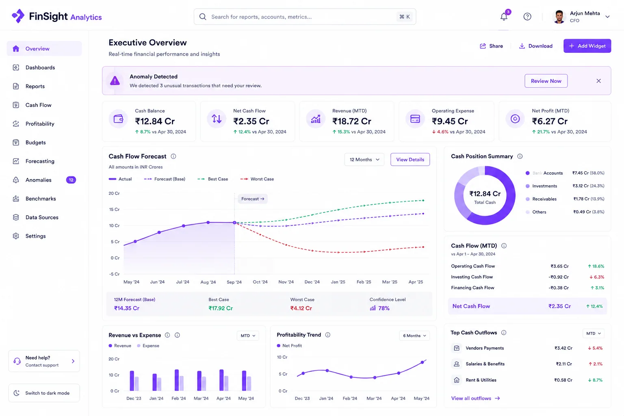Viewport: 624px width, 416px height.
Task: Show info for Top Cash Outflows
Action: [504, 333]
